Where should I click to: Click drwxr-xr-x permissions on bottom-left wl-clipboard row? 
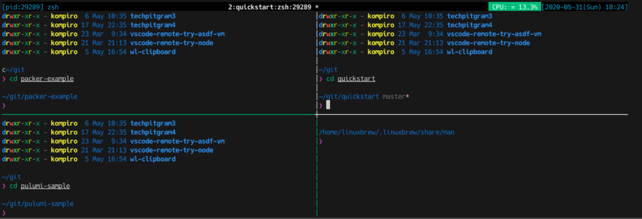click(x=21, y=159)
